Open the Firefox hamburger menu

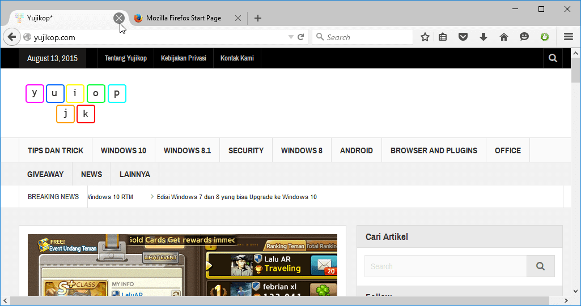569,37
